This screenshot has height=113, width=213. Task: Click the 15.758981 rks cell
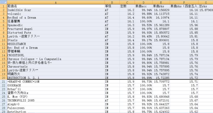click(161, 63)
